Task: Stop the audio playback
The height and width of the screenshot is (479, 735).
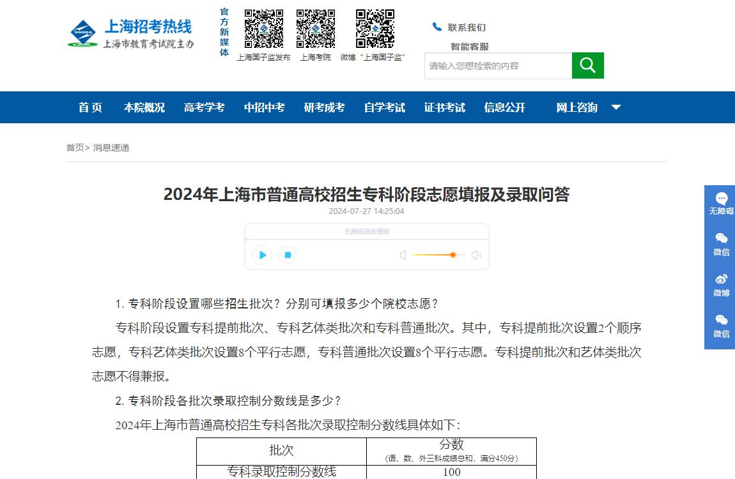Action: [x=287, y=255]
